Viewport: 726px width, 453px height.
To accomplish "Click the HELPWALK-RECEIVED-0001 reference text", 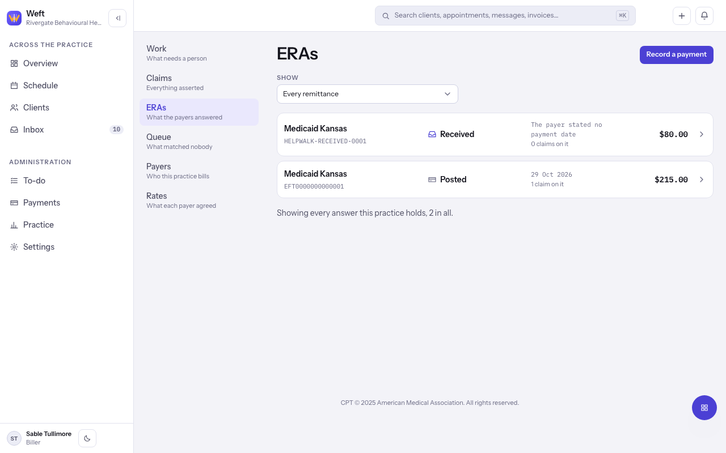I will [x=325, y=142].
